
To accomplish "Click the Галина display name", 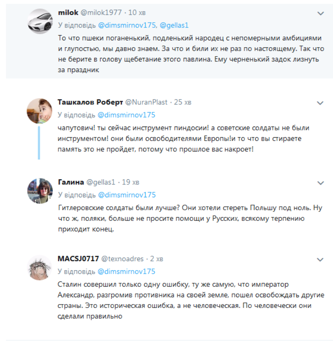I will click(x=71, y=182).
